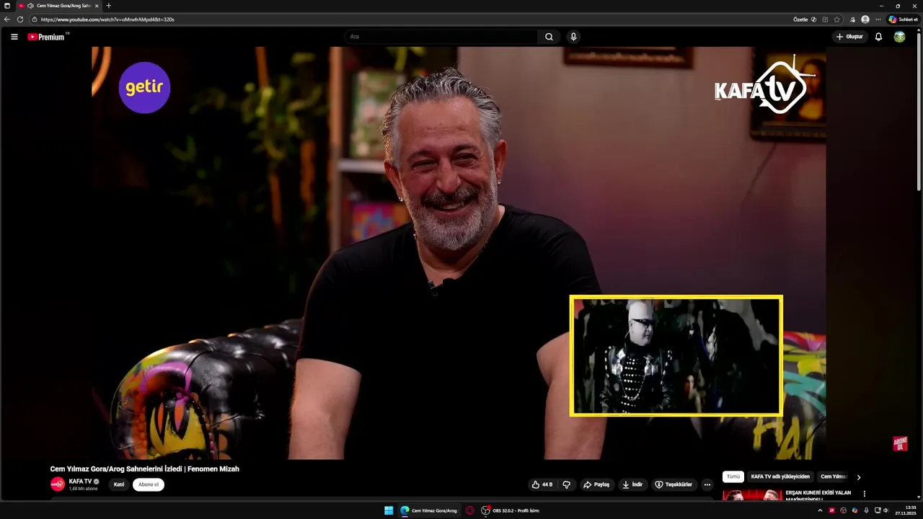Image resolution: width=923 pixels, height=519 pixels.
Task: Dislike the video with thumbs-down icon
Action: coord(566,484)
